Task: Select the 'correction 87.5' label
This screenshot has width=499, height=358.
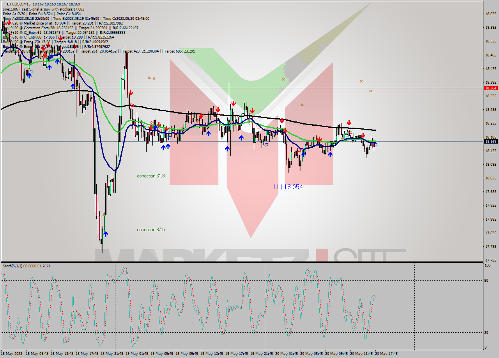Action: coord(151,230)
